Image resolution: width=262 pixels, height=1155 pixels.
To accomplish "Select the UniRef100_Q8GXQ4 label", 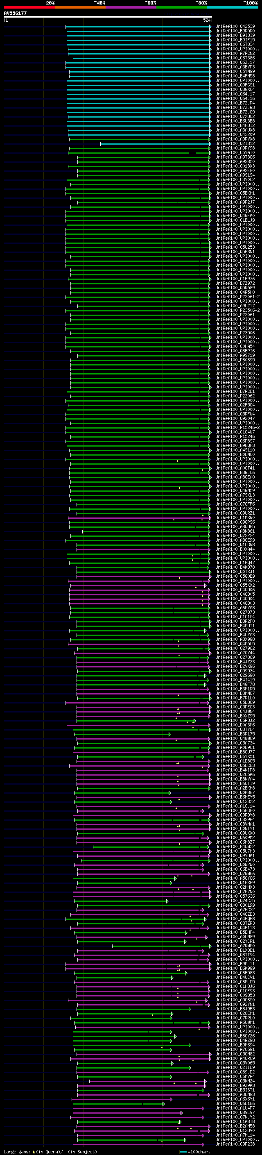I will point(235,89).
